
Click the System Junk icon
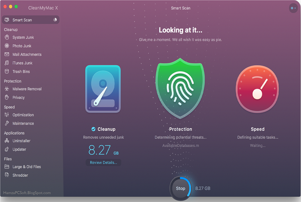7,37
